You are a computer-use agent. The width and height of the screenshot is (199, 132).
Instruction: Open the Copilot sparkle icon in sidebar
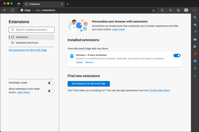pos(195,24)
